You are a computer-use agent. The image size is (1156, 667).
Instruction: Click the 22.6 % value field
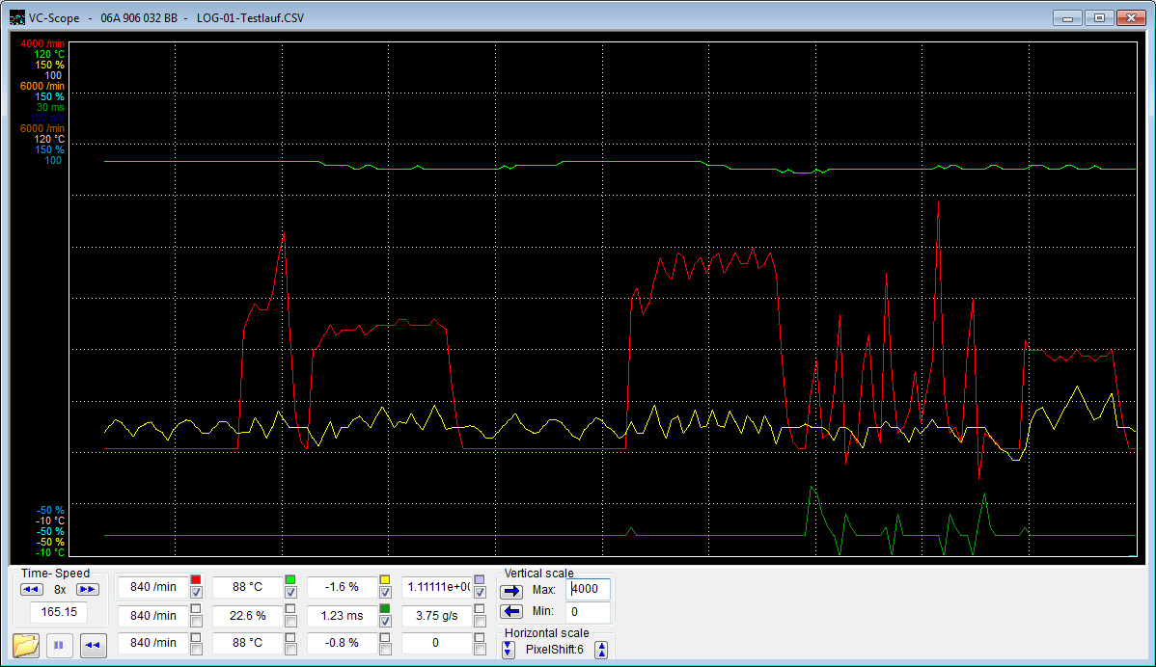pyautogui.click(x=248, y=615)
